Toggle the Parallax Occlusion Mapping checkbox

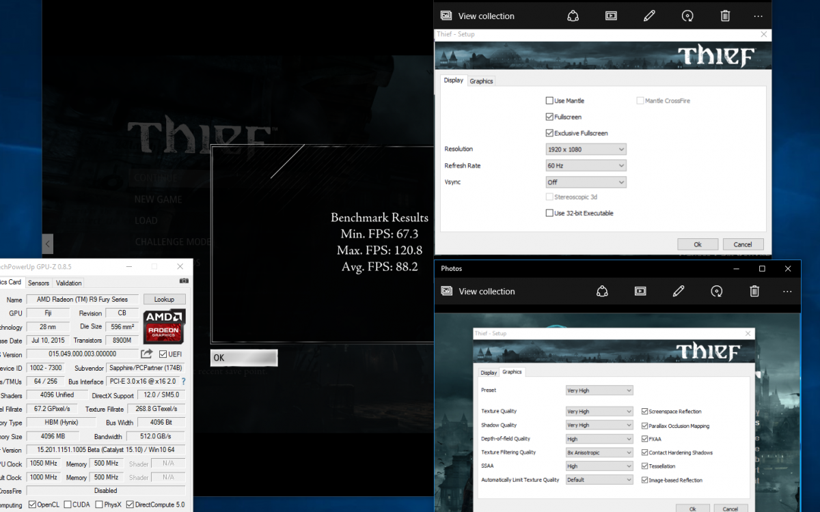click(x=645, y=426)
